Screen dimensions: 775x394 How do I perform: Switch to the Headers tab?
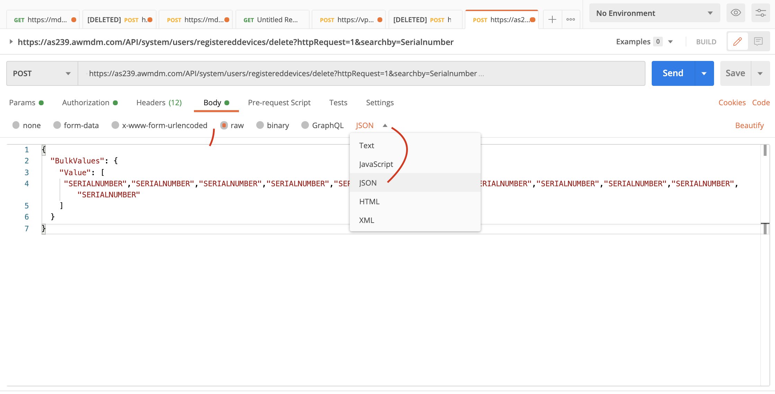[158, 102]
